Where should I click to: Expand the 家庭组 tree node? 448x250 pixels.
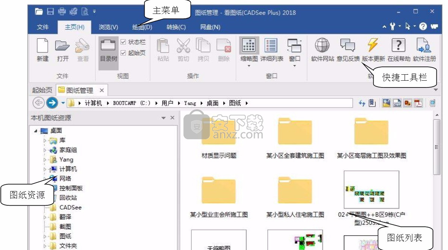click(45, 150)
